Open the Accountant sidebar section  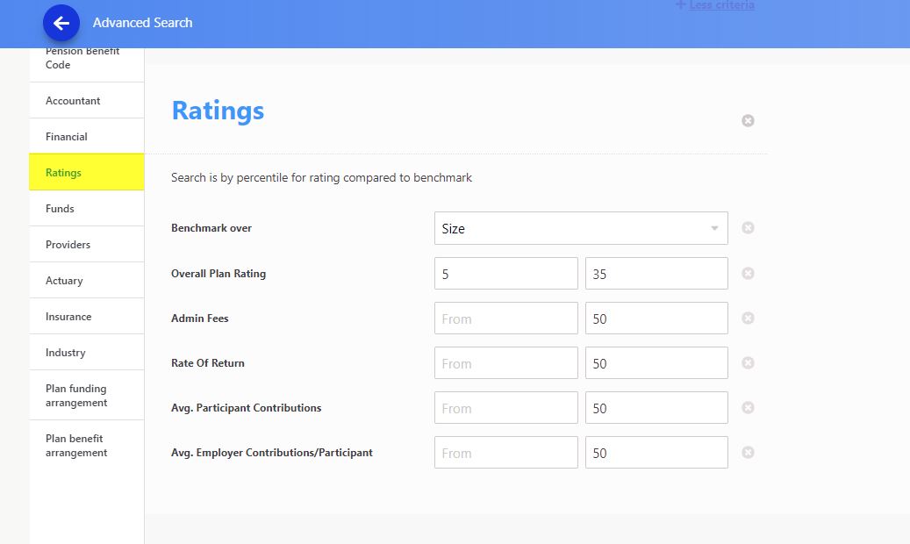86,101
